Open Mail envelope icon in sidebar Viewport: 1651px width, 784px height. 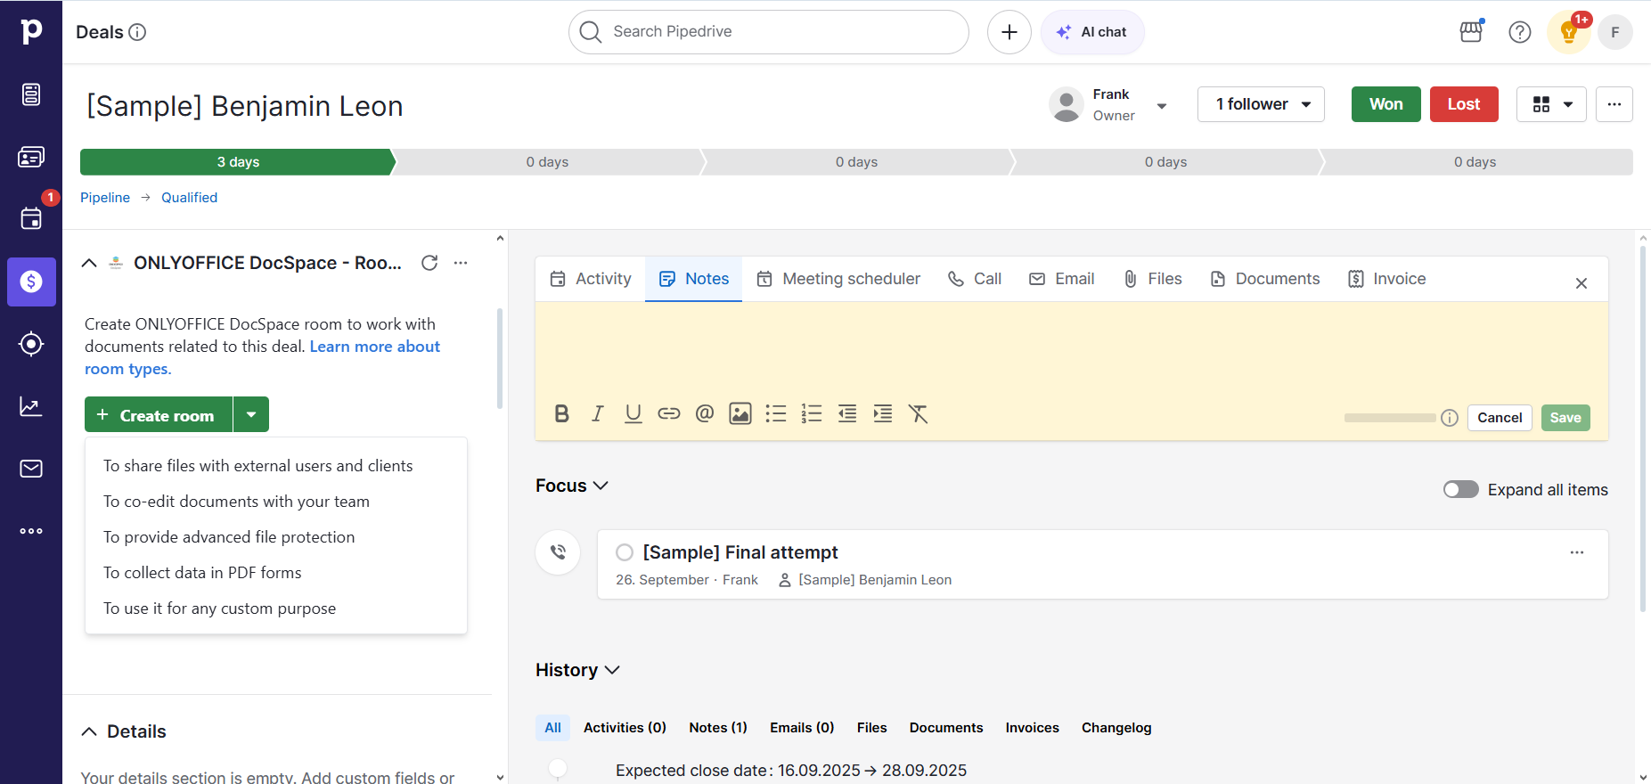click(31, 469)
